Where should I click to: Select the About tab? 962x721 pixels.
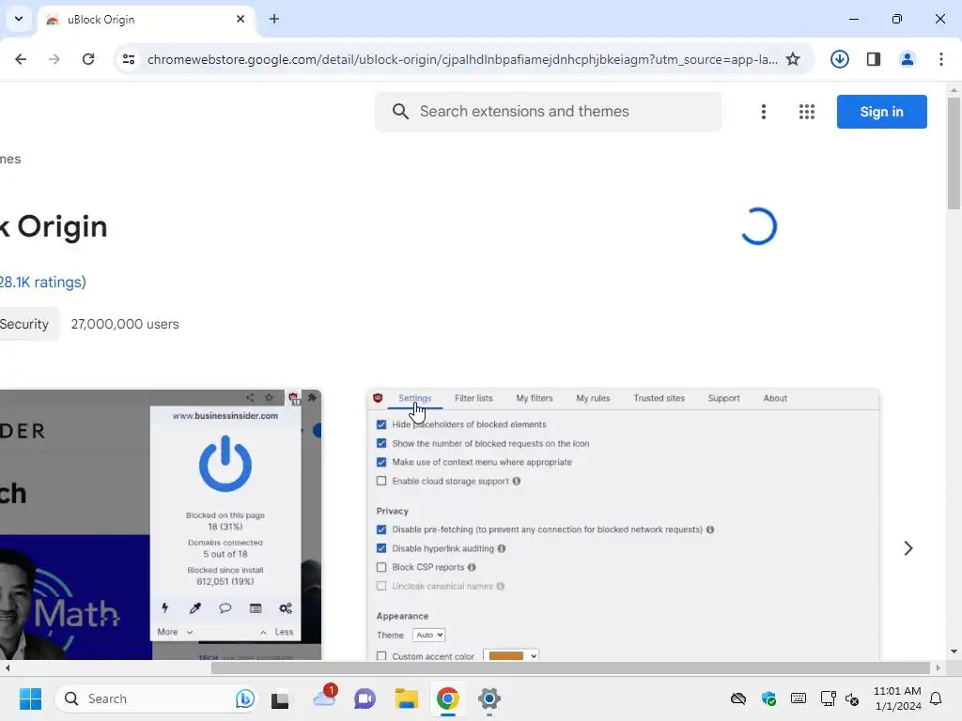click(x=775, y=398)
